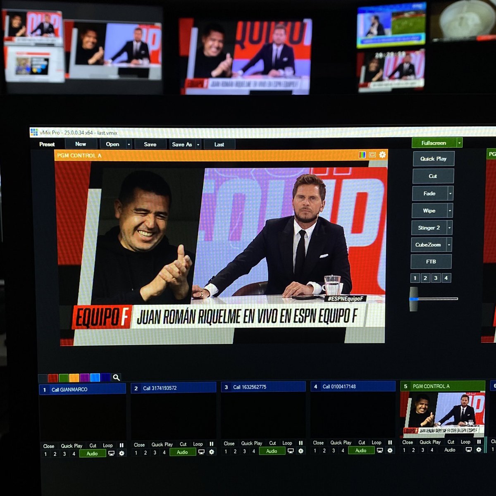Pause input 1 Call GIANMARCO
496x496 pixels.
[x=122, y=445]
